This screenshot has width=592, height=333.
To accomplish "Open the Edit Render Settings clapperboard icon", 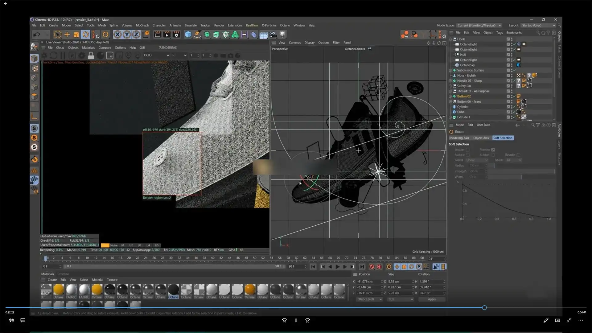I will click(176, 35).
